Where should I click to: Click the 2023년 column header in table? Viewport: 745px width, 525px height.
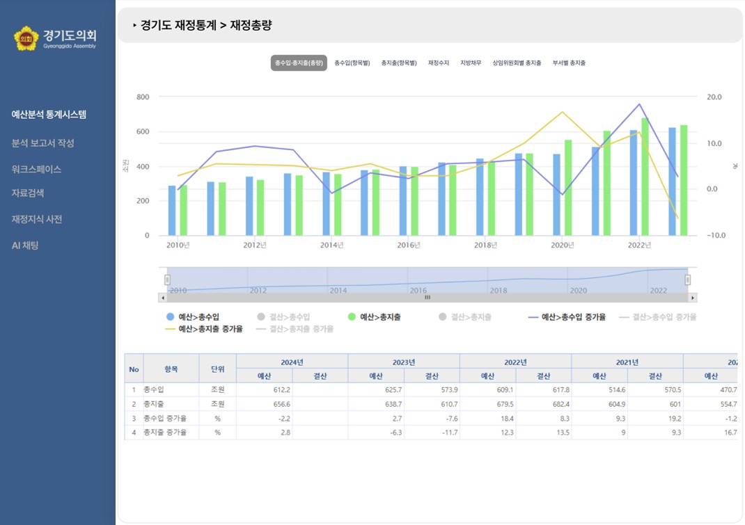[403, 362]
